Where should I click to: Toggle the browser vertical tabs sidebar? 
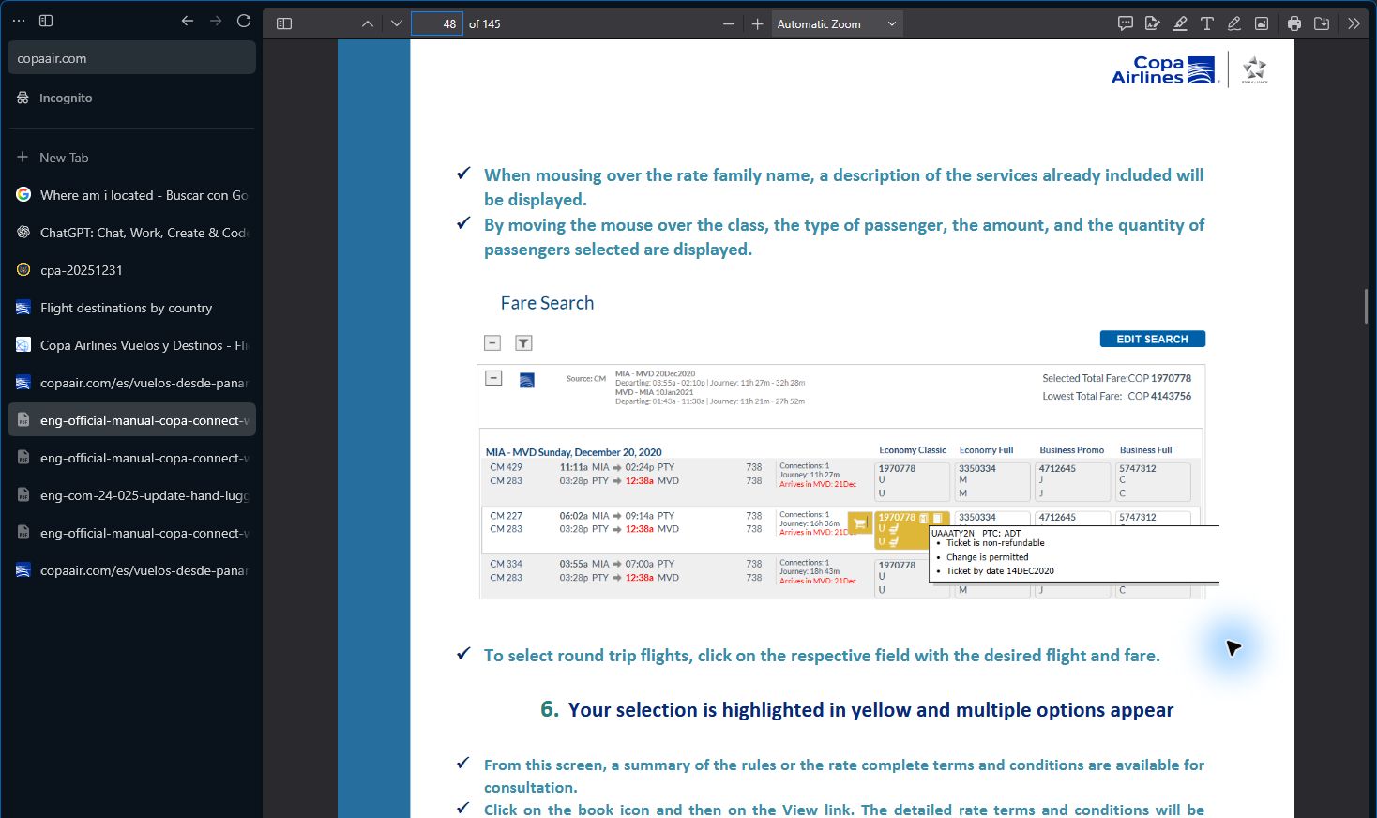pos(46,21)
